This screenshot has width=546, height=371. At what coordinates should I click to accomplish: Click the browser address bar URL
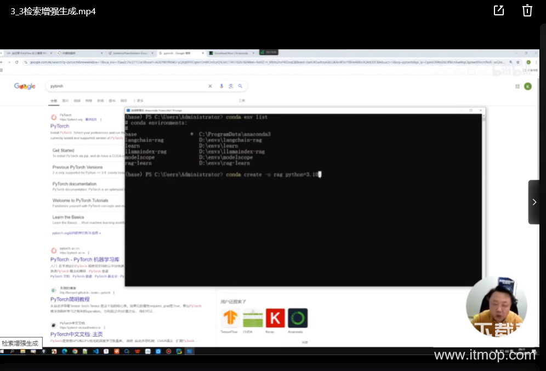tap(266, 62)
